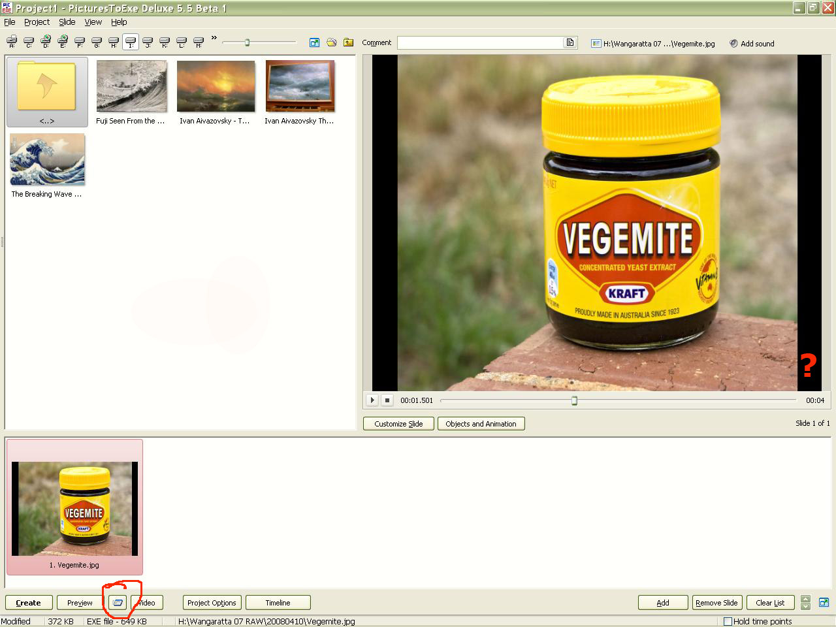Click the Clear List button
The height and width of the screenshot is (627, 836).
pyautogui.click(x=770, y=603)
